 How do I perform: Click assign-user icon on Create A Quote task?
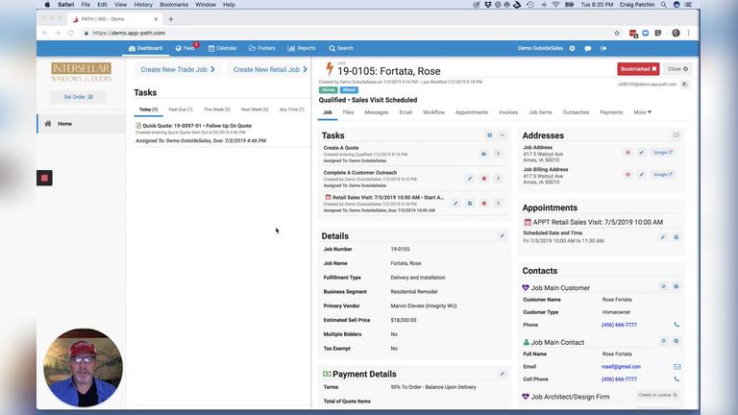coord(484,154)
